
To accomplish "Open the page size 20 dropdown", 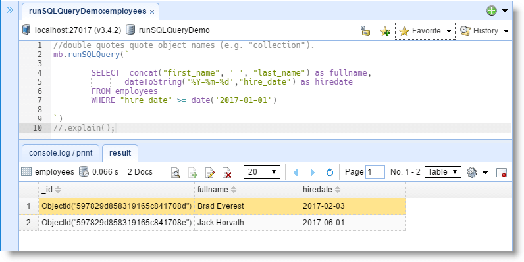I will pyautogui.click(x=261, y=172).
